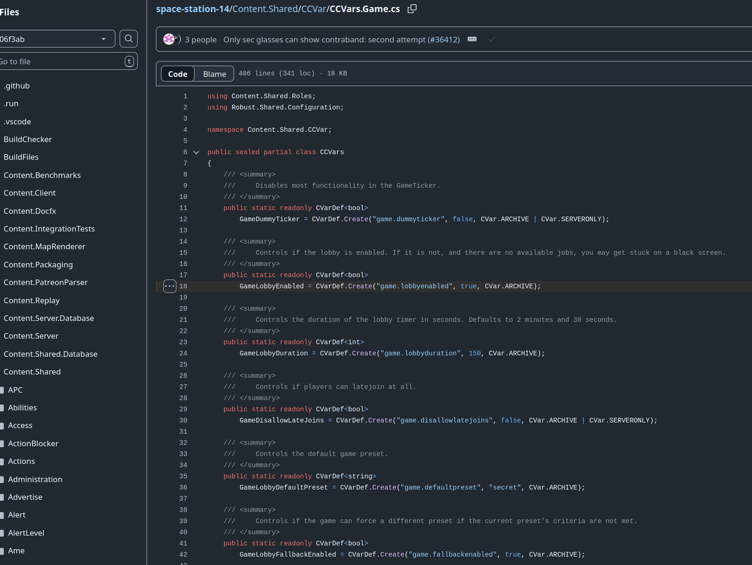Select line number 24
This screenshot has height=565, width=752.
[x=183, y=354]
